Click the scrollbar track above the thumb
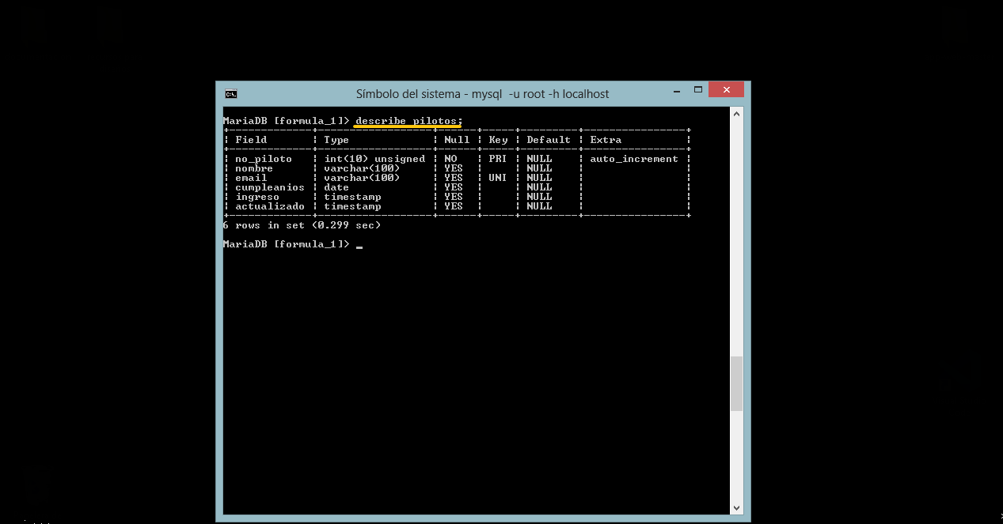The height and width of the screenshot is (524, 1003). click(737, 237)
